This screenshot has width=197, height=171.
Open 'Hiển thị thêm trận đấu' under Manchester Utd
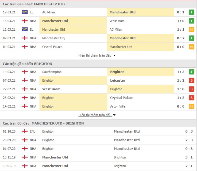click(x=95, y=55)
